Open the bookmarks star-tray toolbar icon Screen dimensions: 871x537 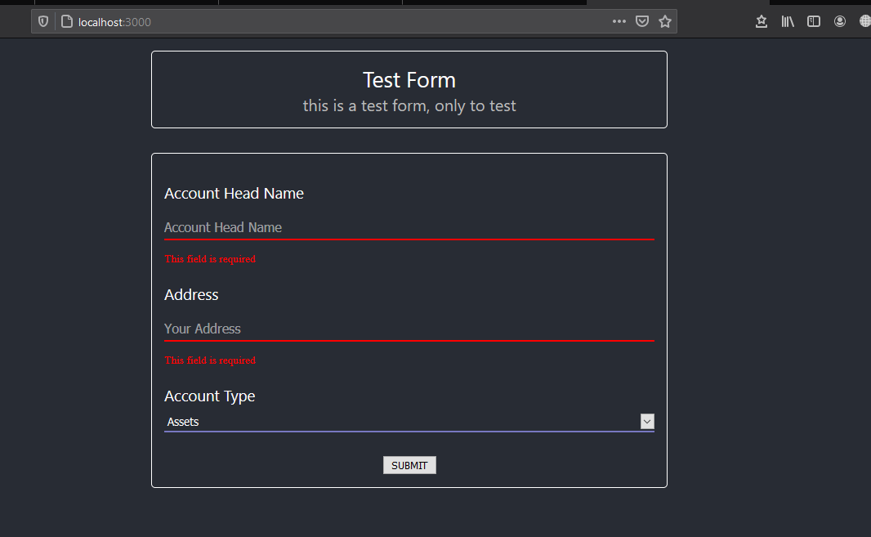pyautogui.click(x=761, y=22)
